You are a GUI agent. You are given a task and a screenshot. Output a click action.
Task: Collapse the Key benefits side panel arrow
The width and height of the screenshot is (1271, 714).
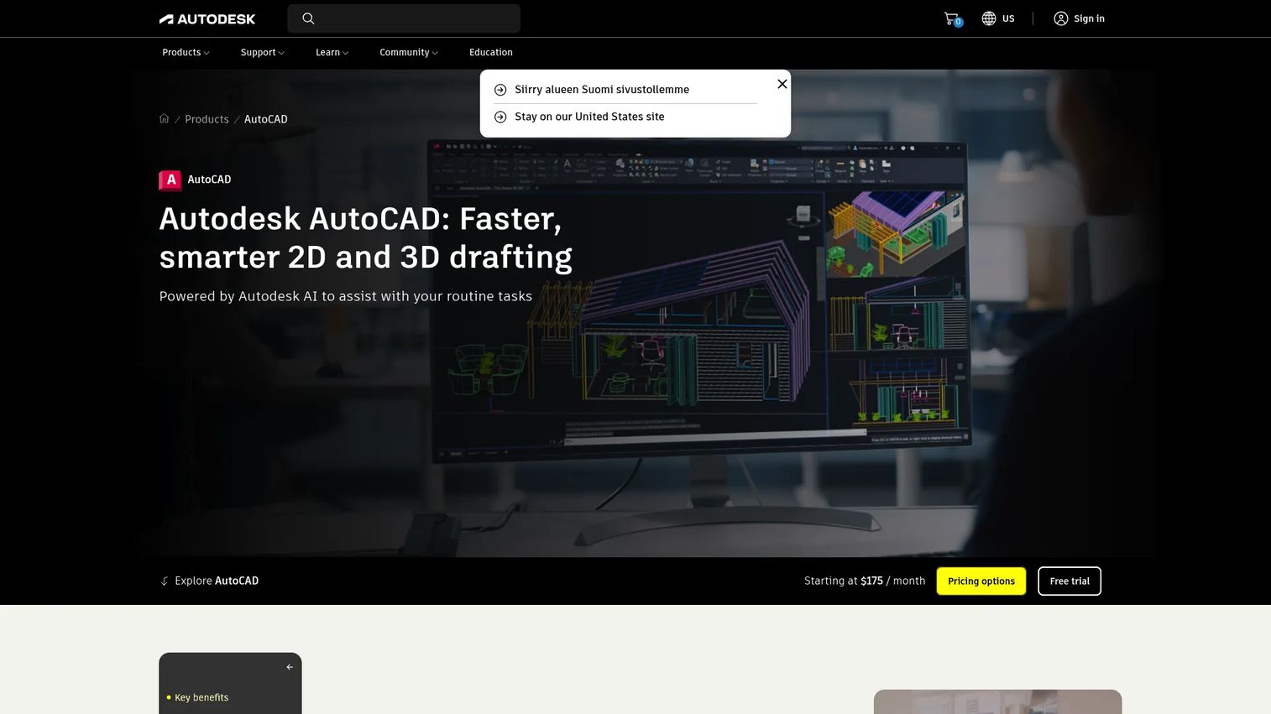290,667
